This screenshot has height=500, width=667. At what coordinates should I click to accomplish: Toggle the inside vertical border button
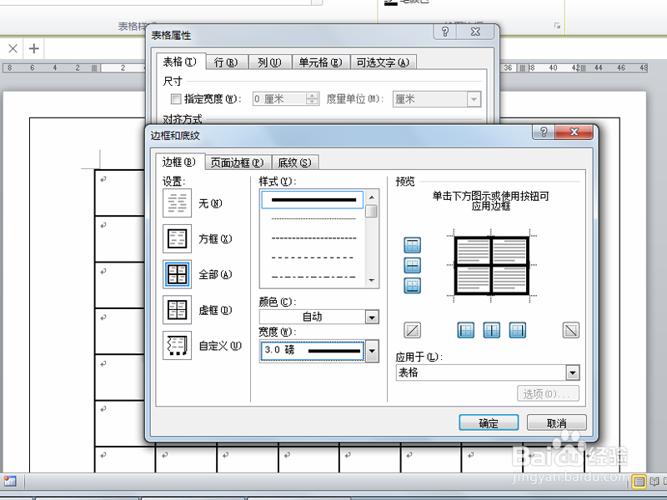pos(492,330)
